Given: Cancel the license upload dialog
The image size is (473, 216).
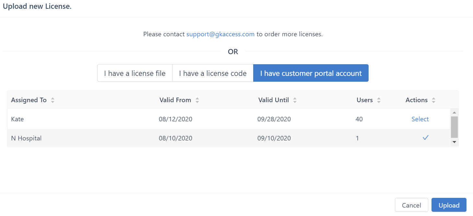Looking at the screenshot, I should (411, 205).
